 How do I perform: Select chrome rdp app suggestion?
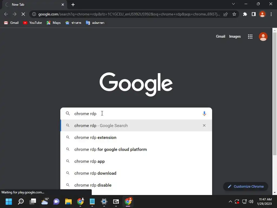click(136, 161)
